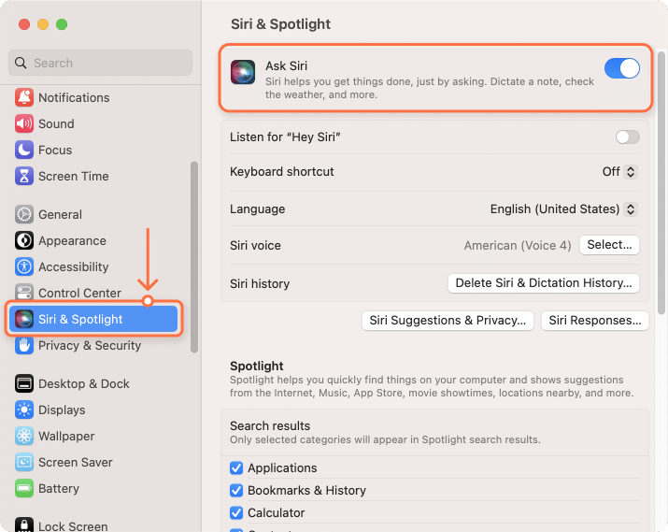
Task: Enable Listen for "Hey Siri" switch
Action: [628, 137]
